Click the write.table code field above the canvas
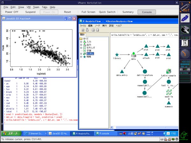The width and height of the screenshot is (191, 143). pyautogui.click(x=145, y=35)
